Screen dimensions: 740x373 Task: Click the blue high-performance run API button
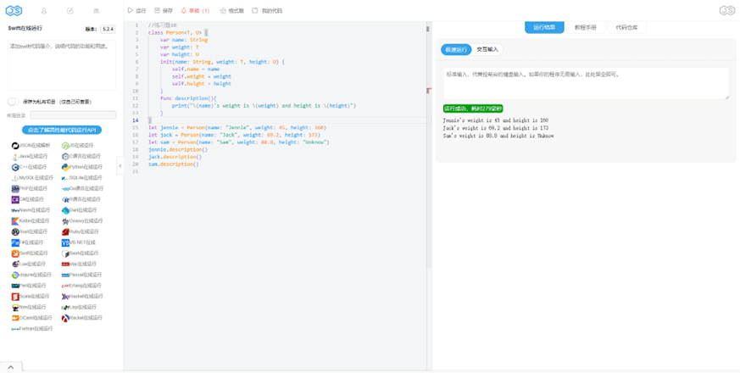(x=62, y=130)
